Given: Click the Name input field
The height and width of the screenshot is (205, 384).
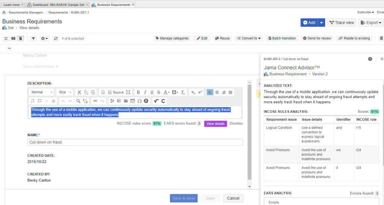Looking at the screenshot, I should pyautogui.click(x=135, y=142).
